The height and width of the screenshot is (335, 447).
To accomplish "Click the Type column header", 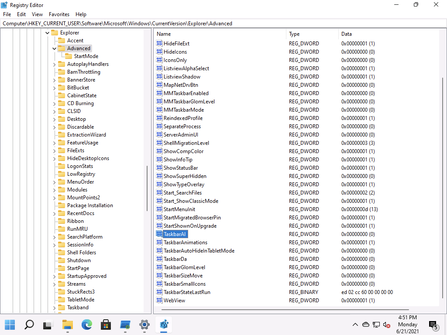I will tap(294, 34).
